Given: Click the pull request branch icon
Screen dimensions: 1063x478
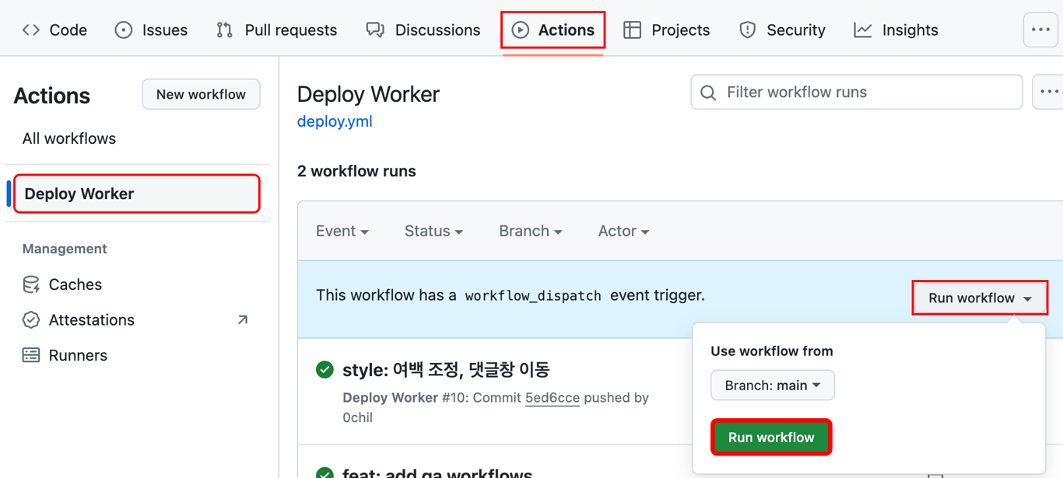Looking at the screenshot, I should point(225,30).
